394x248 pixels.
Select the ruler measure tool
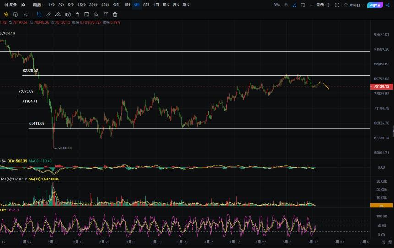coord(49,15)
